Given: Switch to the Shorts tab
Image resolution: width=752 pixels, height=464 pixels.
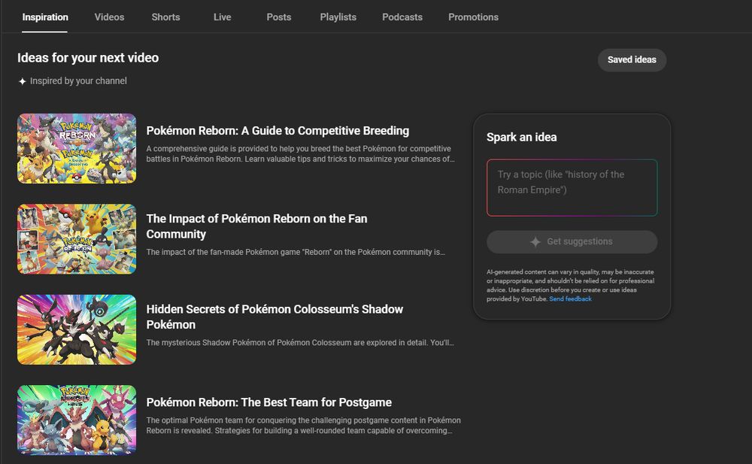Looking at the screenshot, I should [x=166, y=17].
